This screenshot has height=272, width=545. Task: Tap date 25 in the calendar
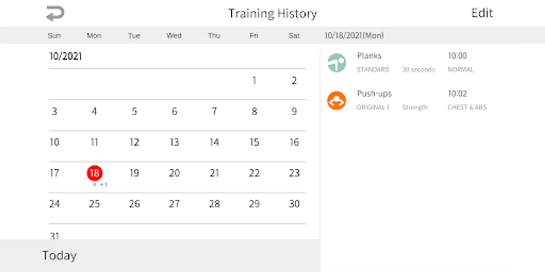point(94,204)
